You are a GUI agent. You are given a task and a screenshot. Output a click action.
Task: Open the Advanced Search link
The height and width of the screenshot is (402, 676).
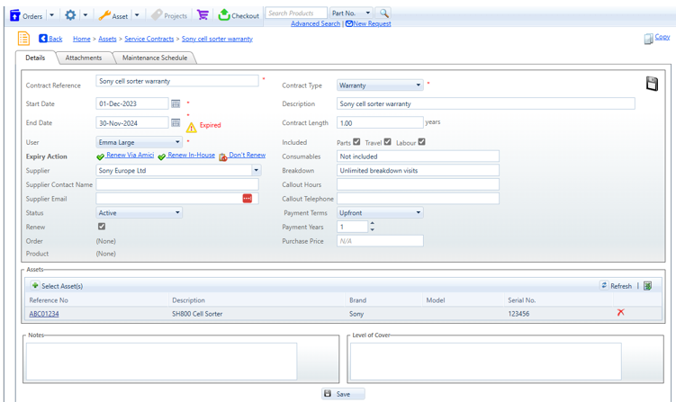click(x=315, y=23)
